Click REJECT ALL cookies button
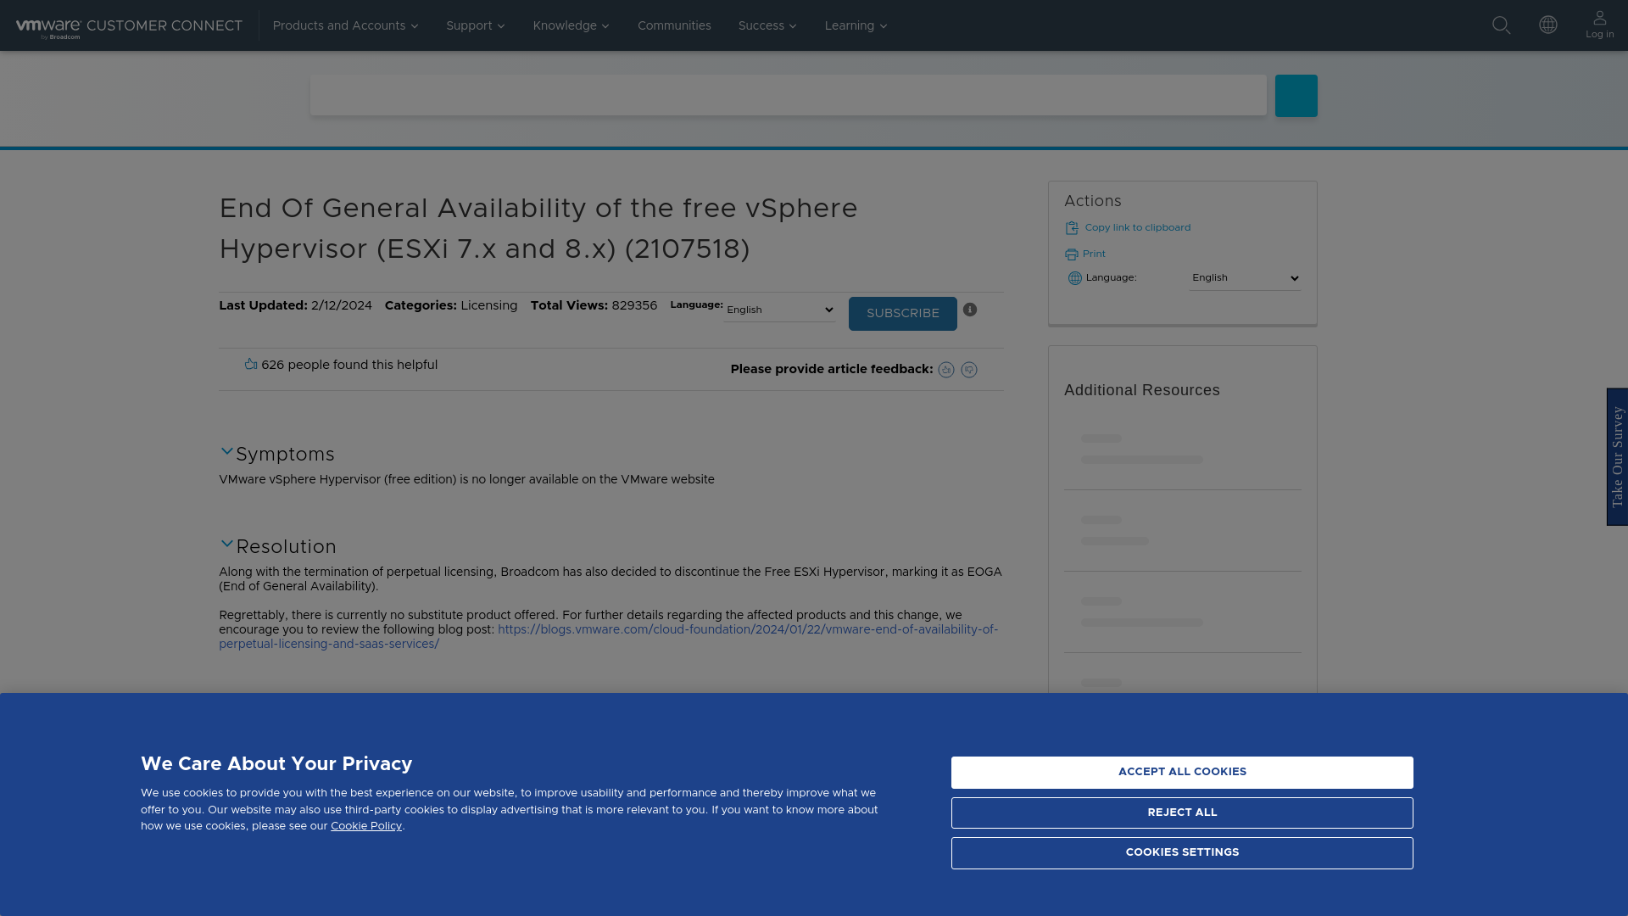 (x=1182, y=813)
